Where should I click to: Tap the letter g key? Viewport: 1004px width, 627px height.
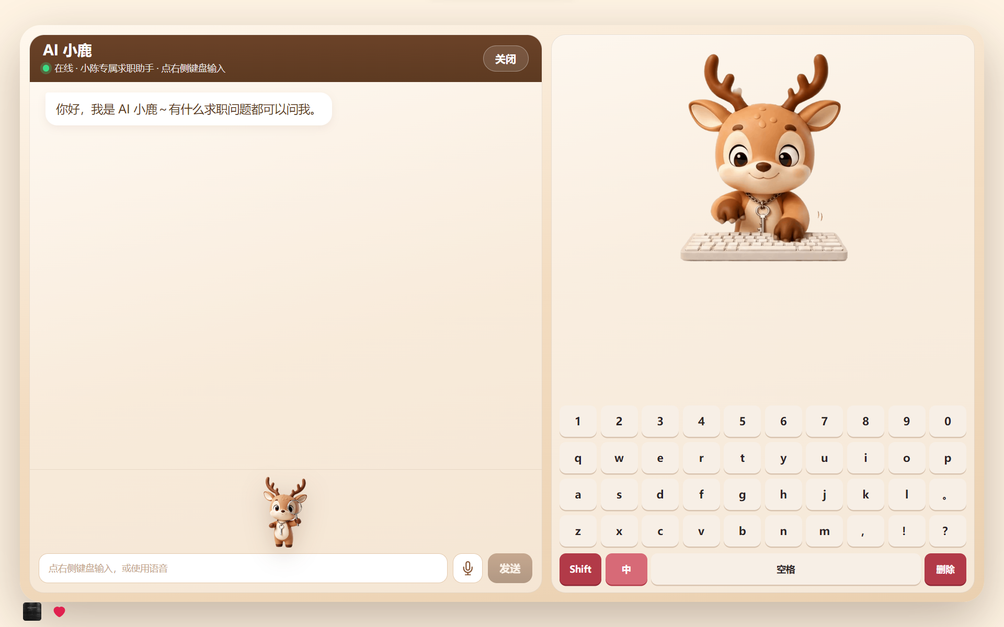click(743, 494)
